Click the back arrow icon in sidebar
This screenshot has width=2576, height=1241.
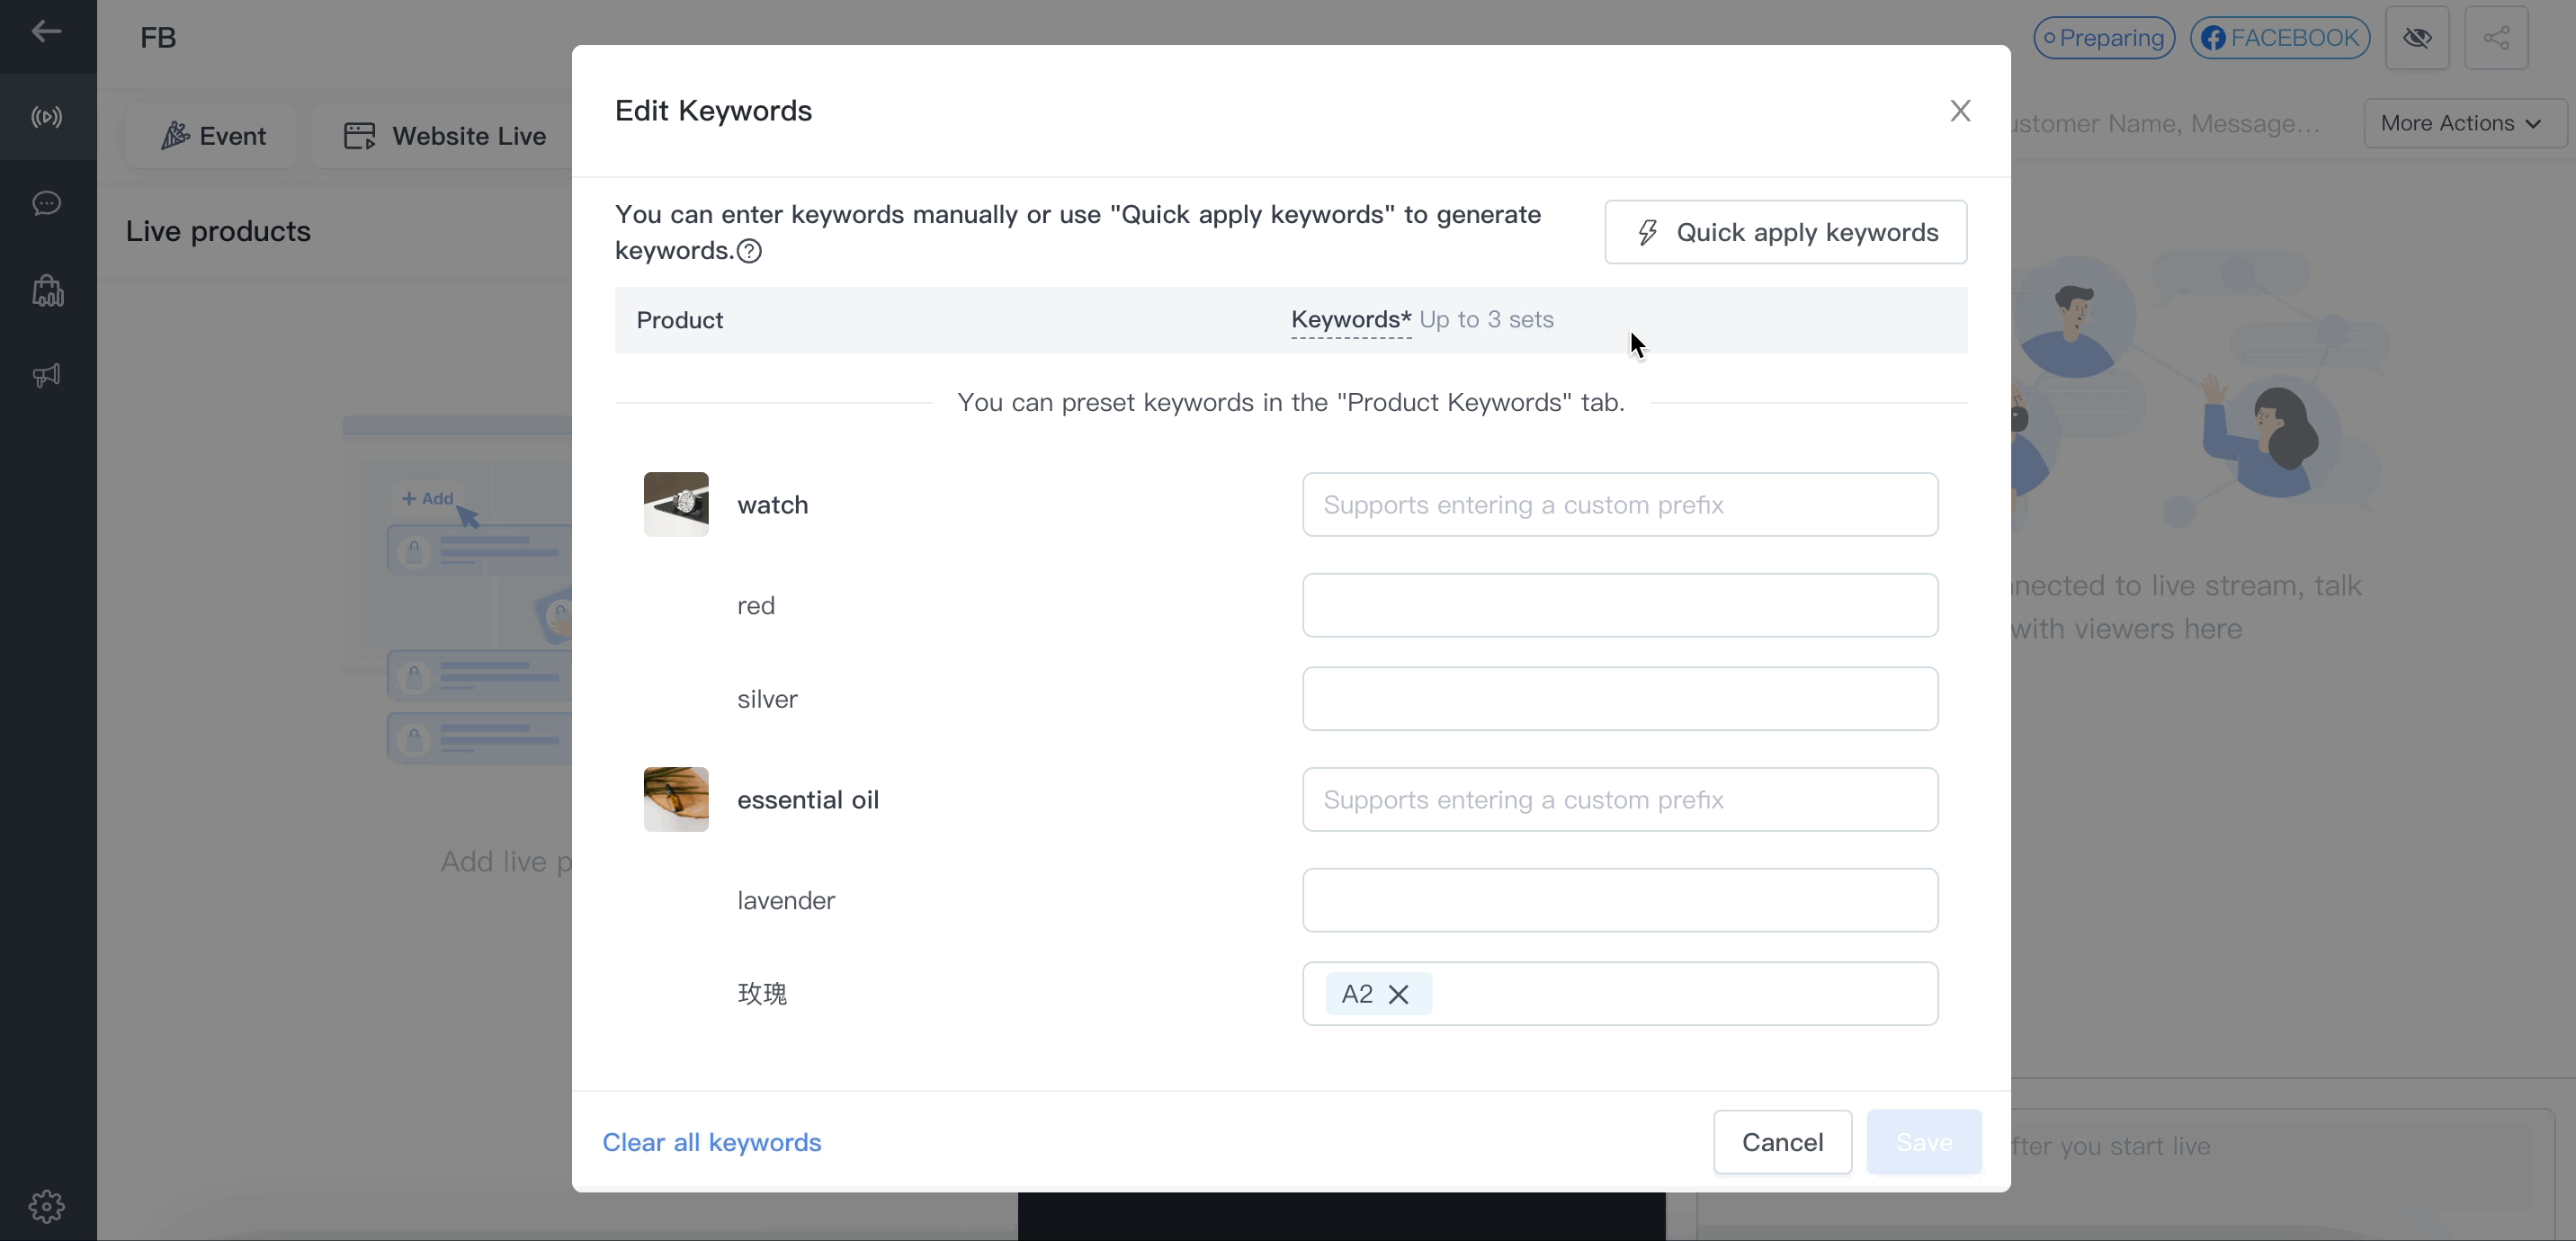coord(46,32)
